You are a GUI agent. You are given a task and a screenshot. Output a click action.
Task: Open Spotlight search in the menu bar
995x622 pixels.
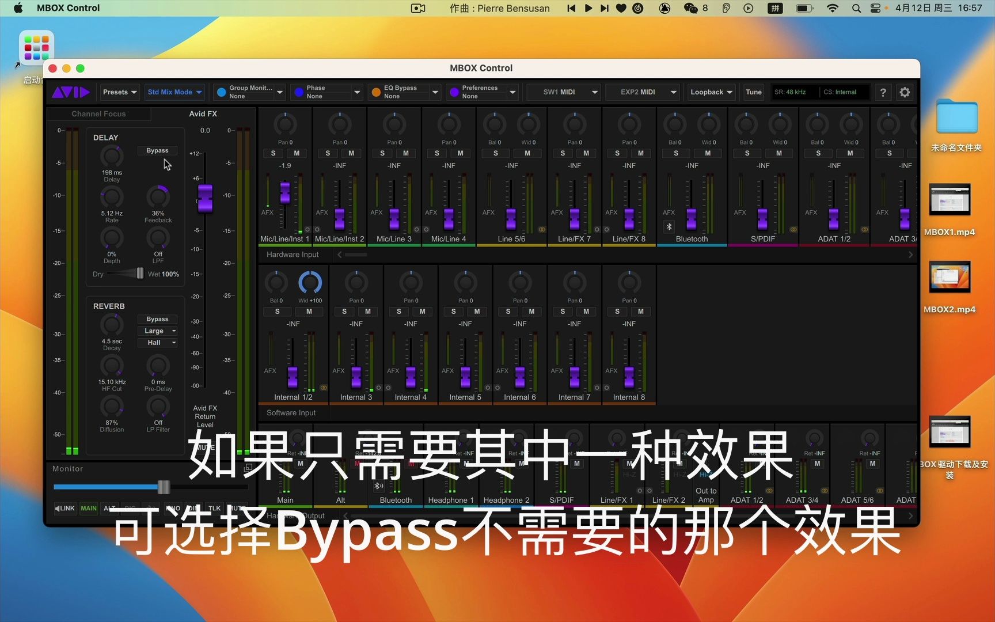tap(856, 8)
